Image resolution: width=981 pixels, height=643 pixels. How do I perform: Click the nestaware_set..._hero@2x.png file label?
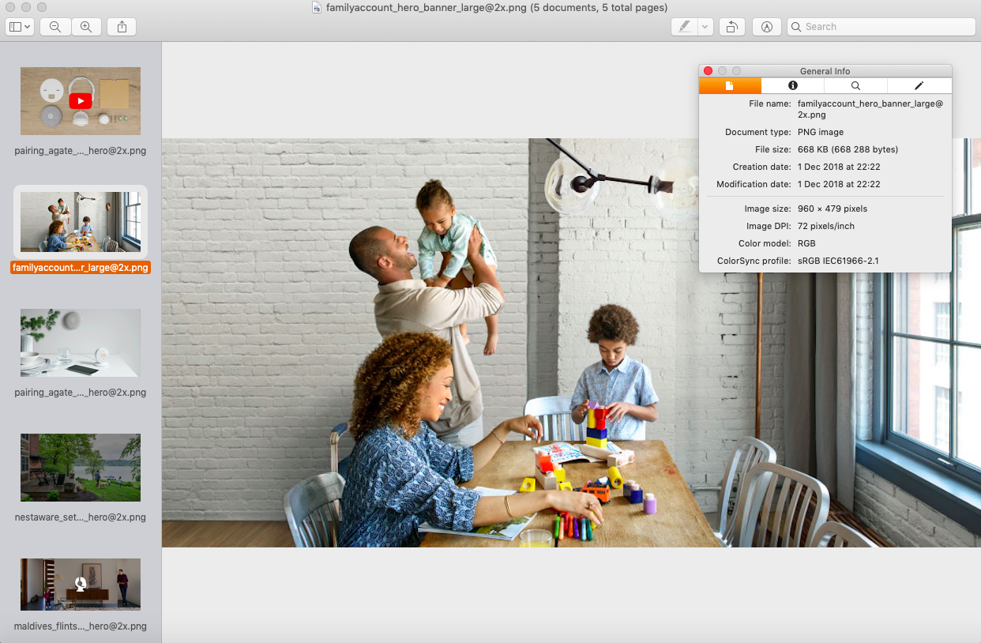click(x=81, y=517)
